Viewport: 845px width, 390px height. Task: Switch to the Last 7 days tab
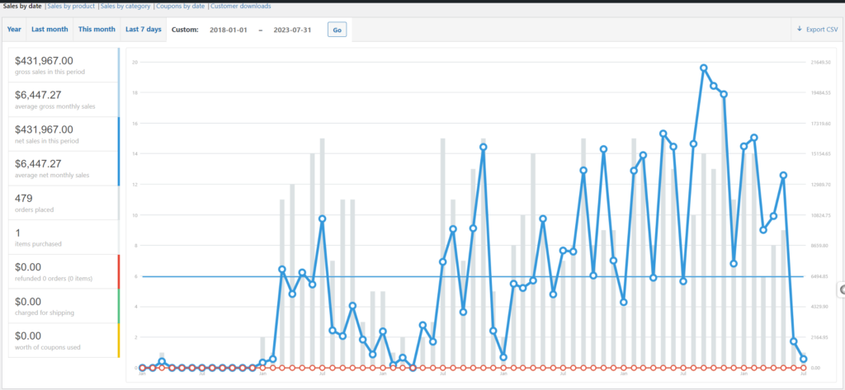[x=144, y=29]
